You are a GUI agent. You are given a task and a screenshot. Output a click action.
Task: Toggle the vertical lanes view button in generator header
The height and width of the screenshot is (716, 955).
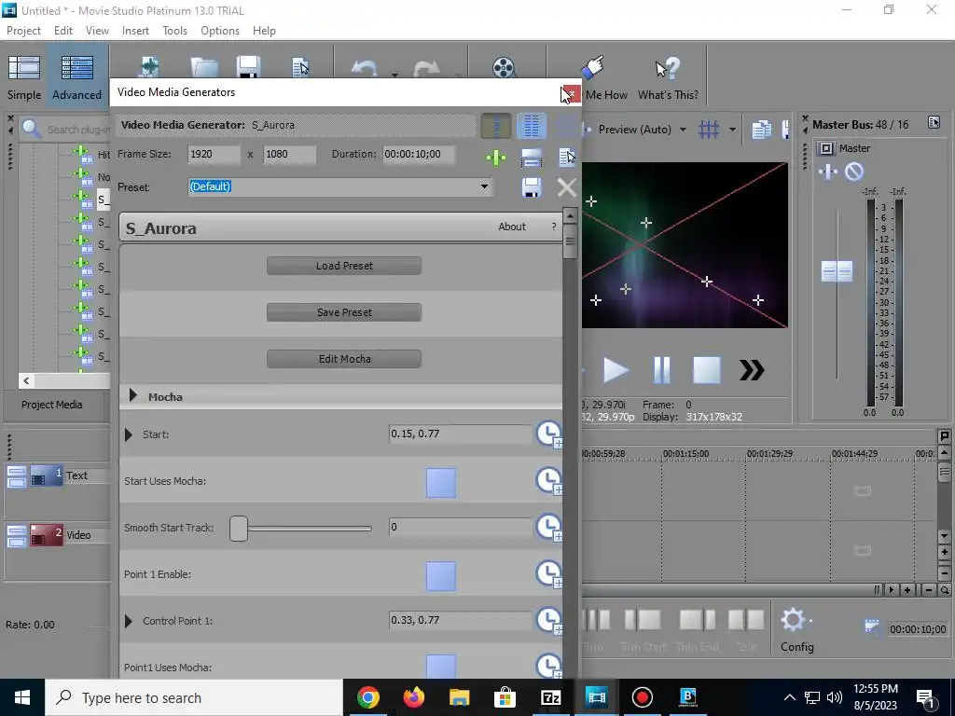point(496,126)
